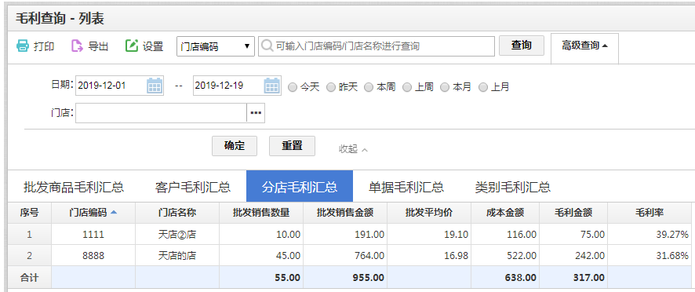This screenshot has width=695, height=292.
Task: Click the 序号 column header
Action: coord(29,213)
